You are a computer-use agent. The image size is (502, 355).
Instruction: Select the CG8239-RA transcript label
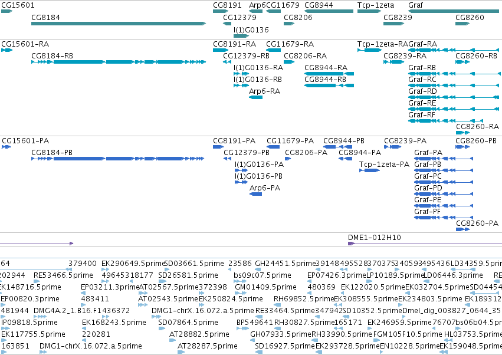(x=405, y=55)
